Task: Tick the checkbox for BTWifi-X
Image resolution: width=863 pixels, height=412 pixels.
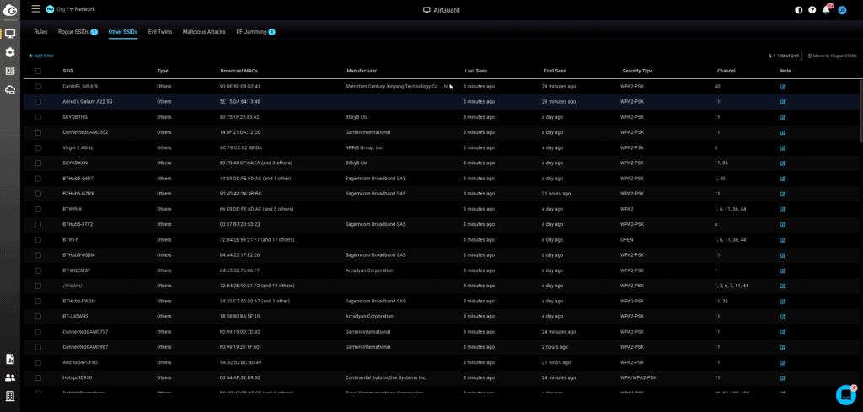Action: (x=38, y=209)
